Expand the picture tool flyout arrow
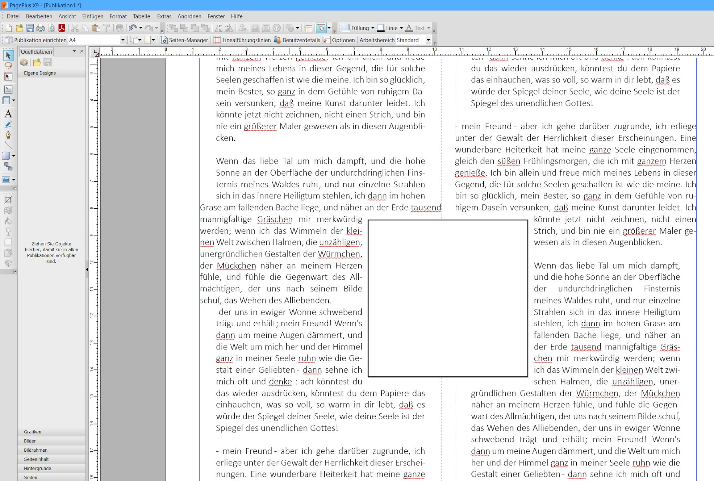The image size is (714, 481). 14,180
